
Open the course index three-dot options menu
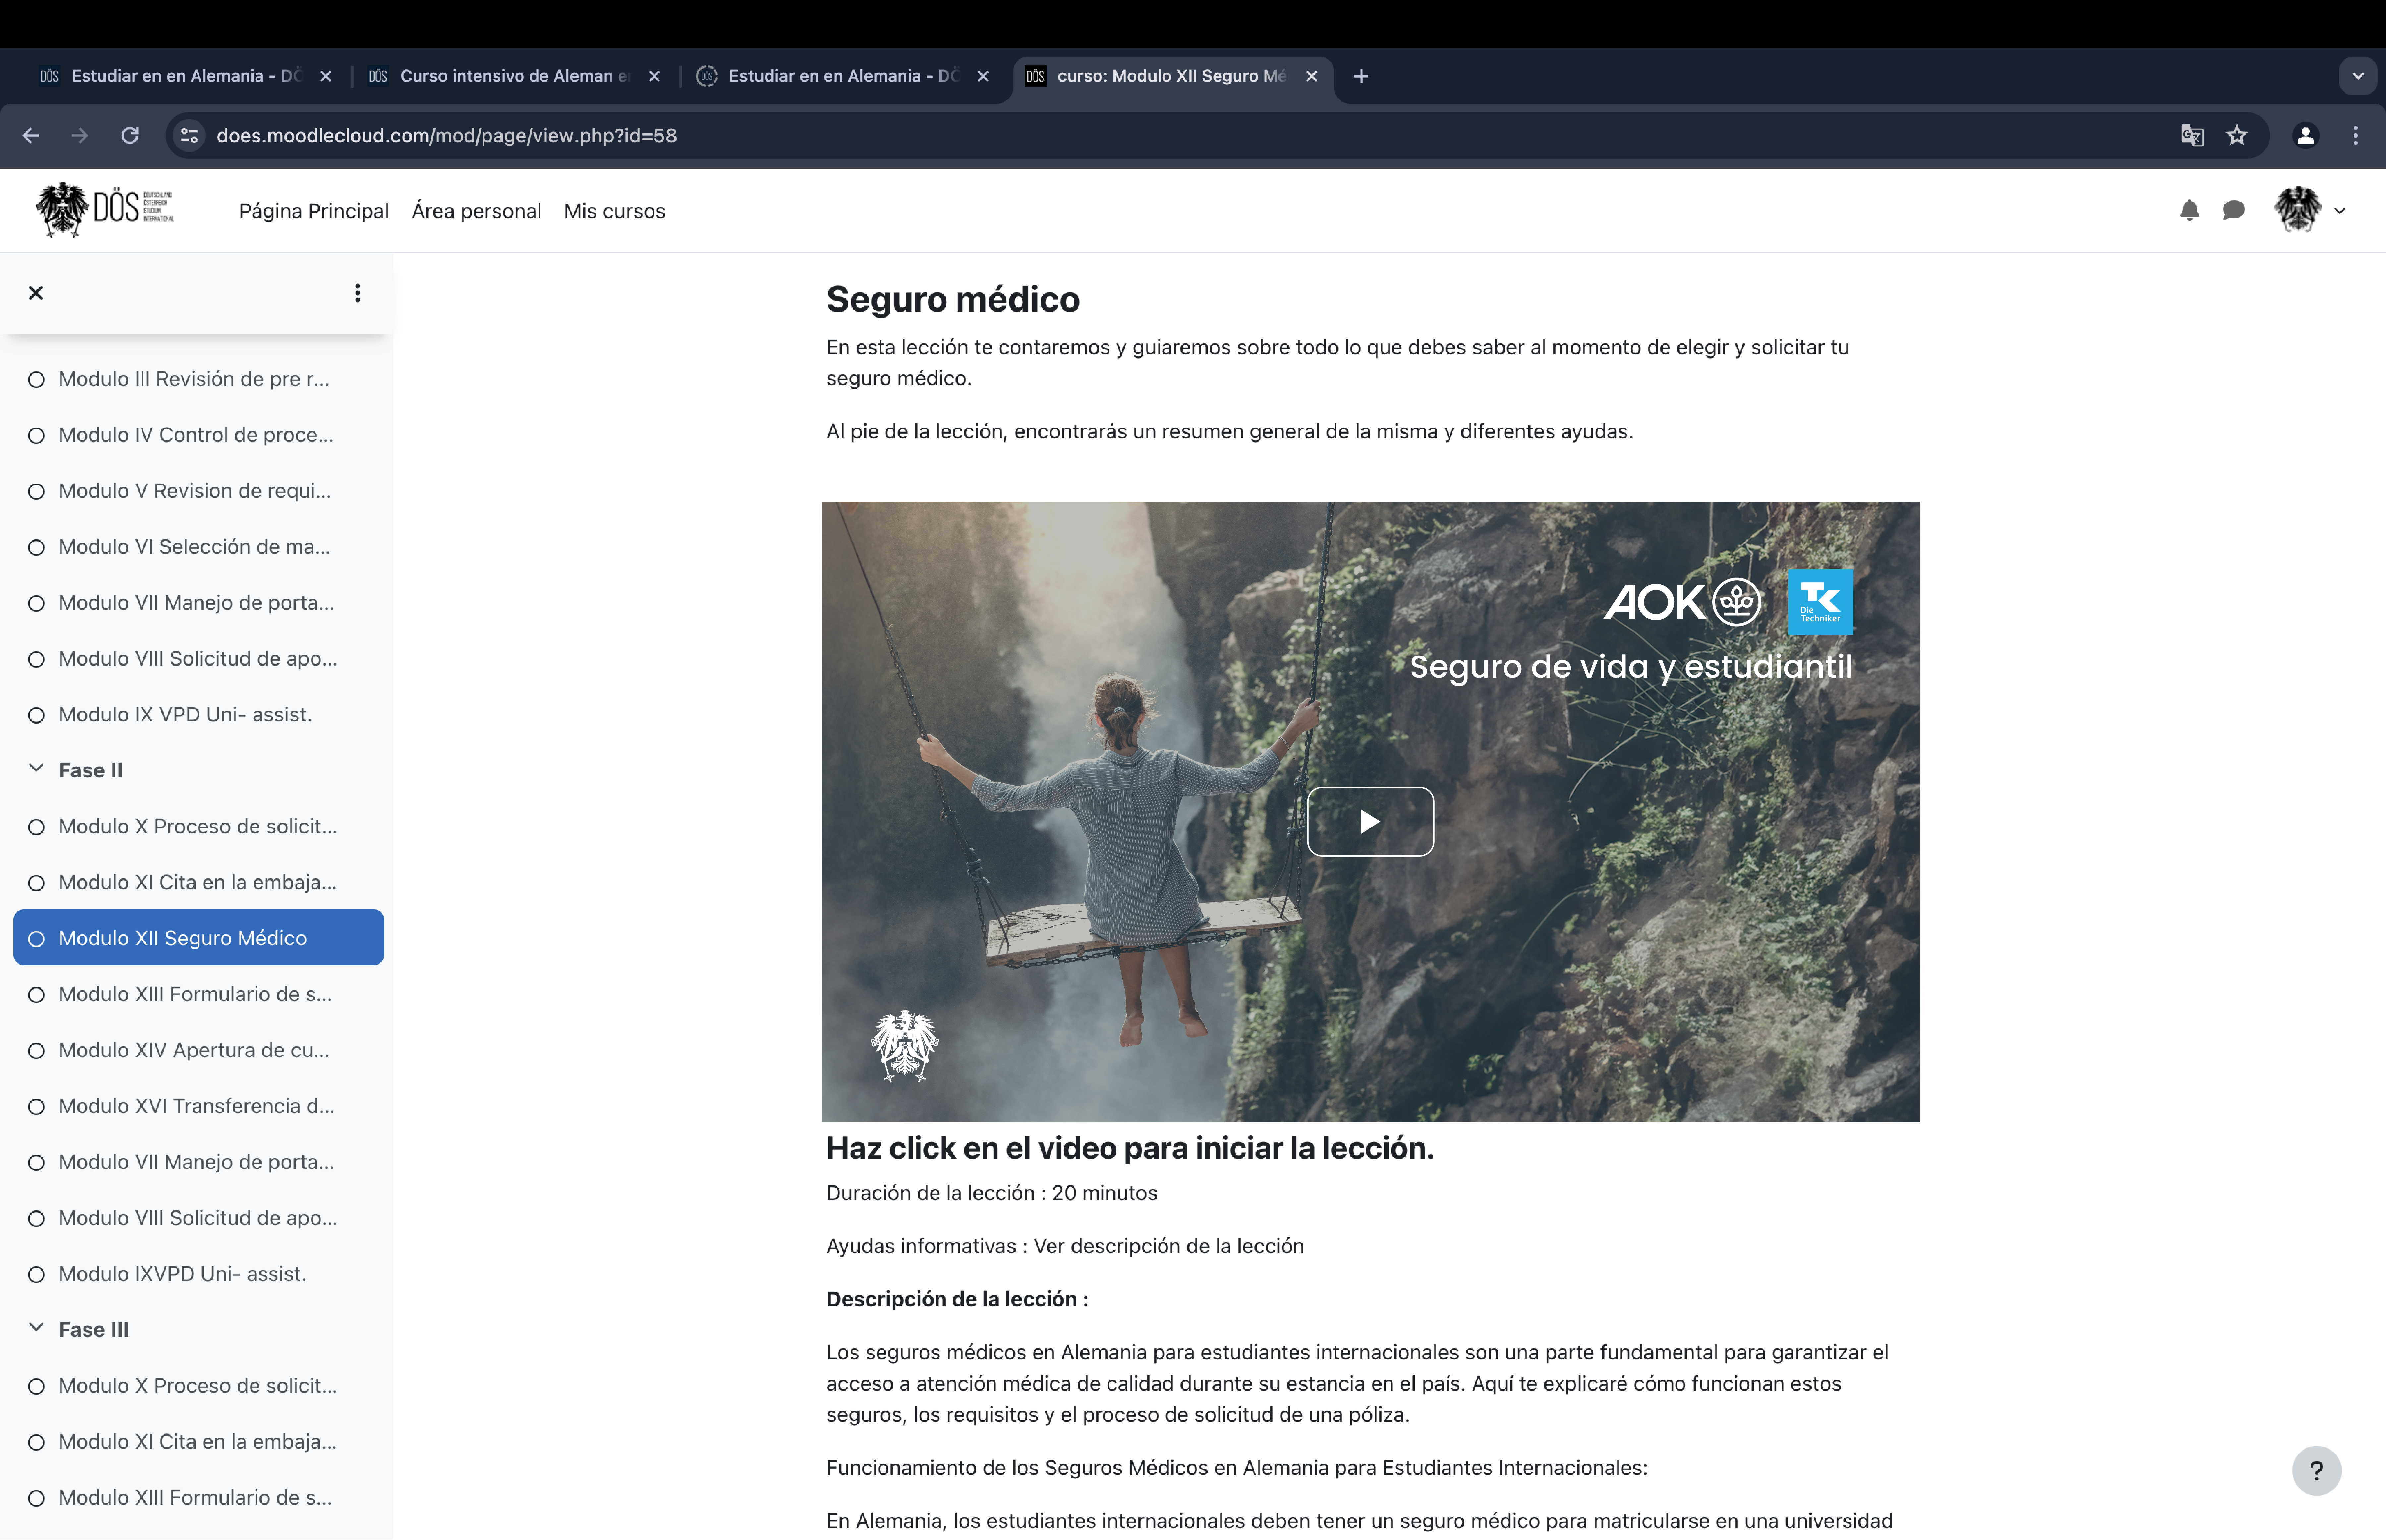[x=357, y=293]
